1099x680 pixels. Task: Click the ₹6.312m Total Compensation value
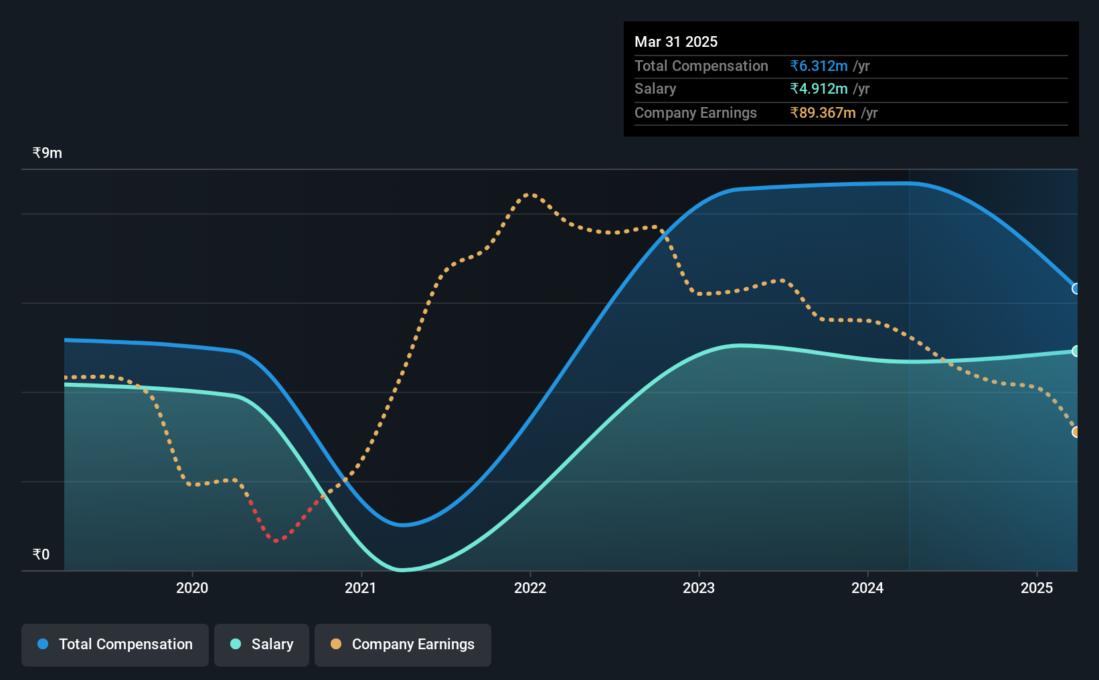[x=819, y=66]
